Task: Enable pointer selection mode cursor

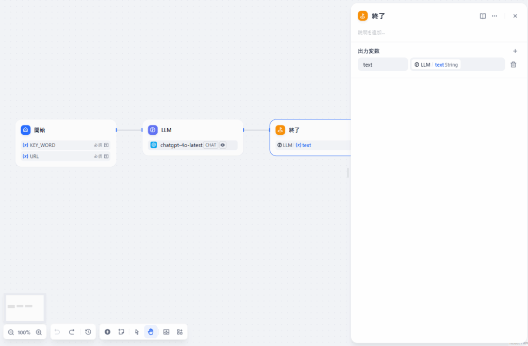Action: coord(136,332)
